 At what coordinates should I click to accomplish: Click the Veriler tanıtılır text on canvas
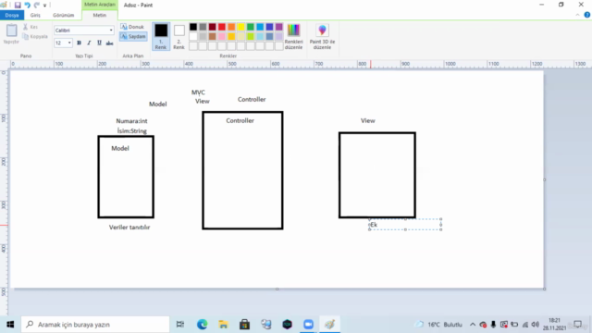click(129, 228)
